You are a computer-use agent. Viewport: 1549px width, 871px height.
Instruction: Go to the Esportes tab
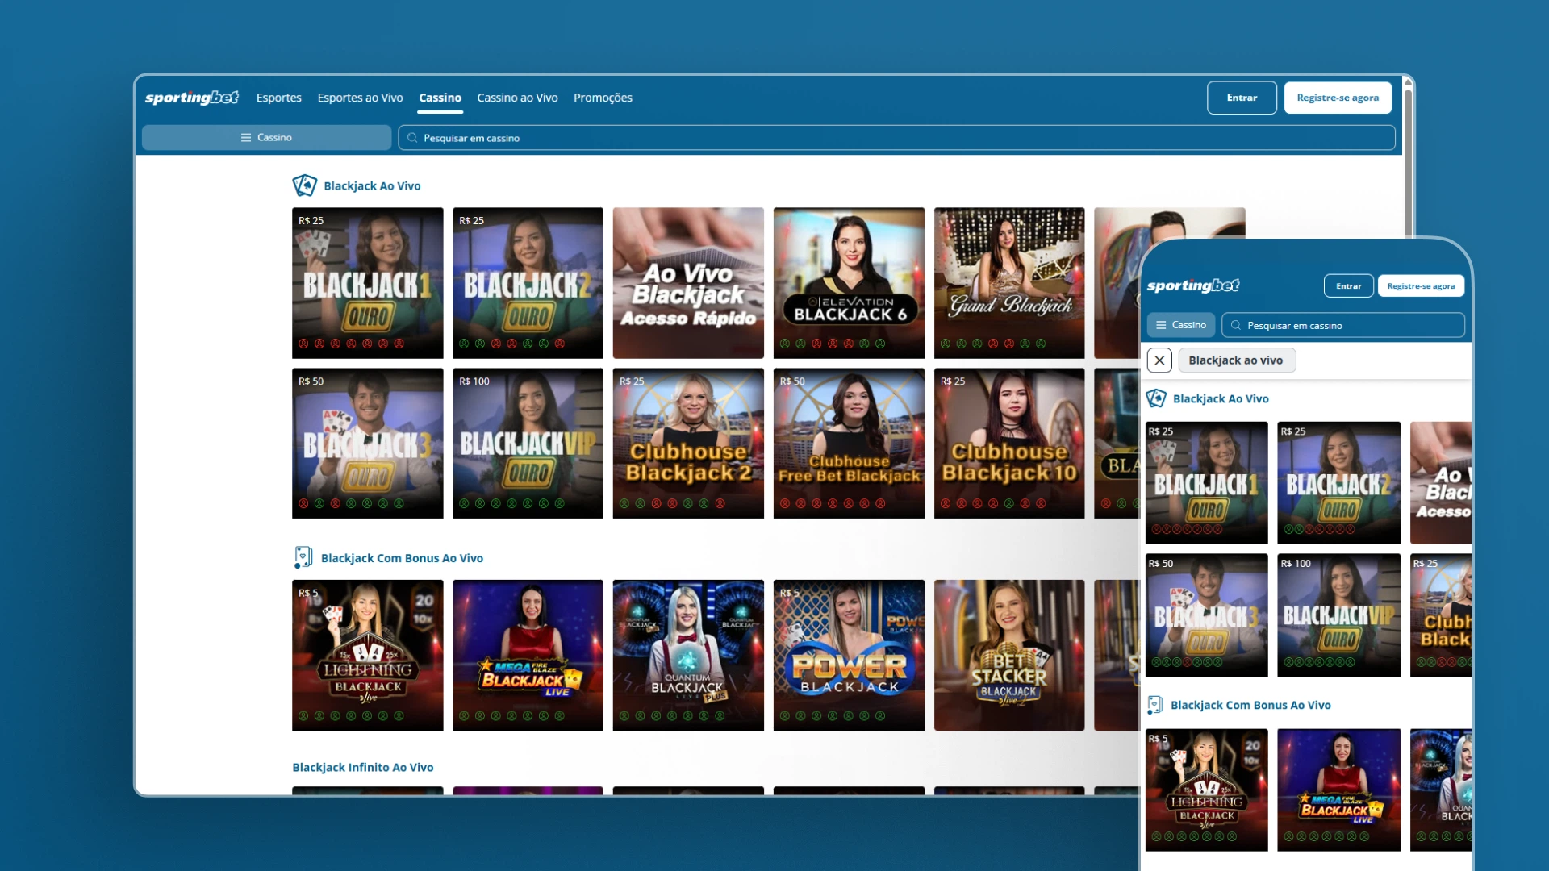(x=279, y=98)
